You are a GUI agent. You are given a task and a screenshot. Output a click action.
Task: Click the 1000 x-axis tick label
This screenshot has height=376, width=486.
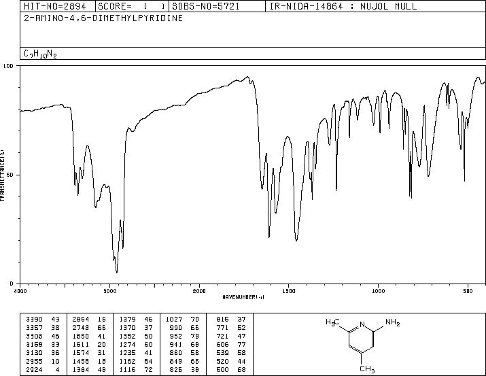[378, 291]
